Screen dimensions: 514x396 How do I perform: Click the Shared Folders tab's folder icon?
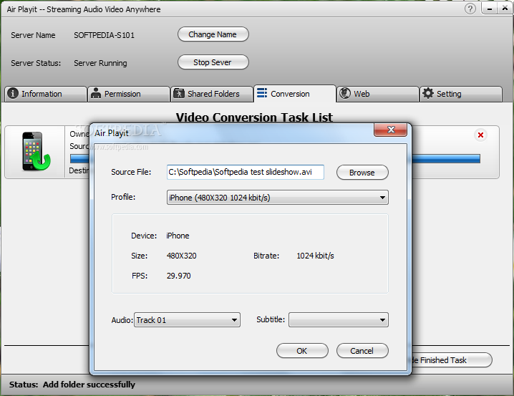179,93
